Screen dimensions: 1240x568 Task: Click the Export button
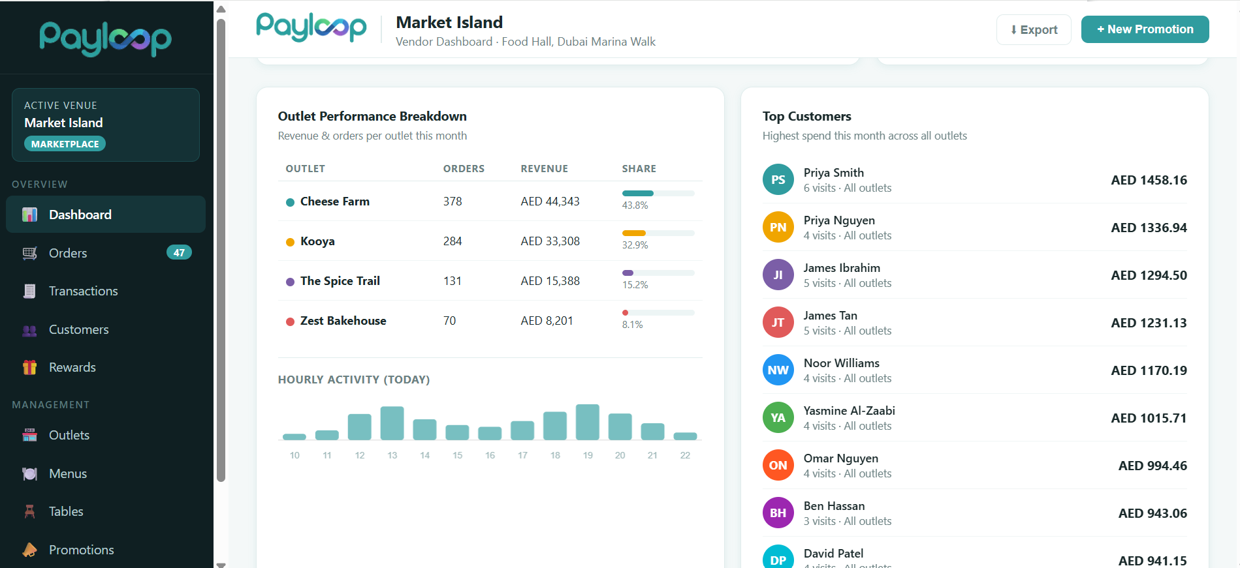tap(1034, 30)
